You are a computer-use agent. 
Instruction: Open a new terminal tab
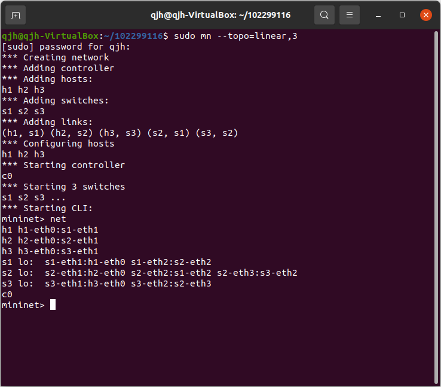[x=16, y=15]
